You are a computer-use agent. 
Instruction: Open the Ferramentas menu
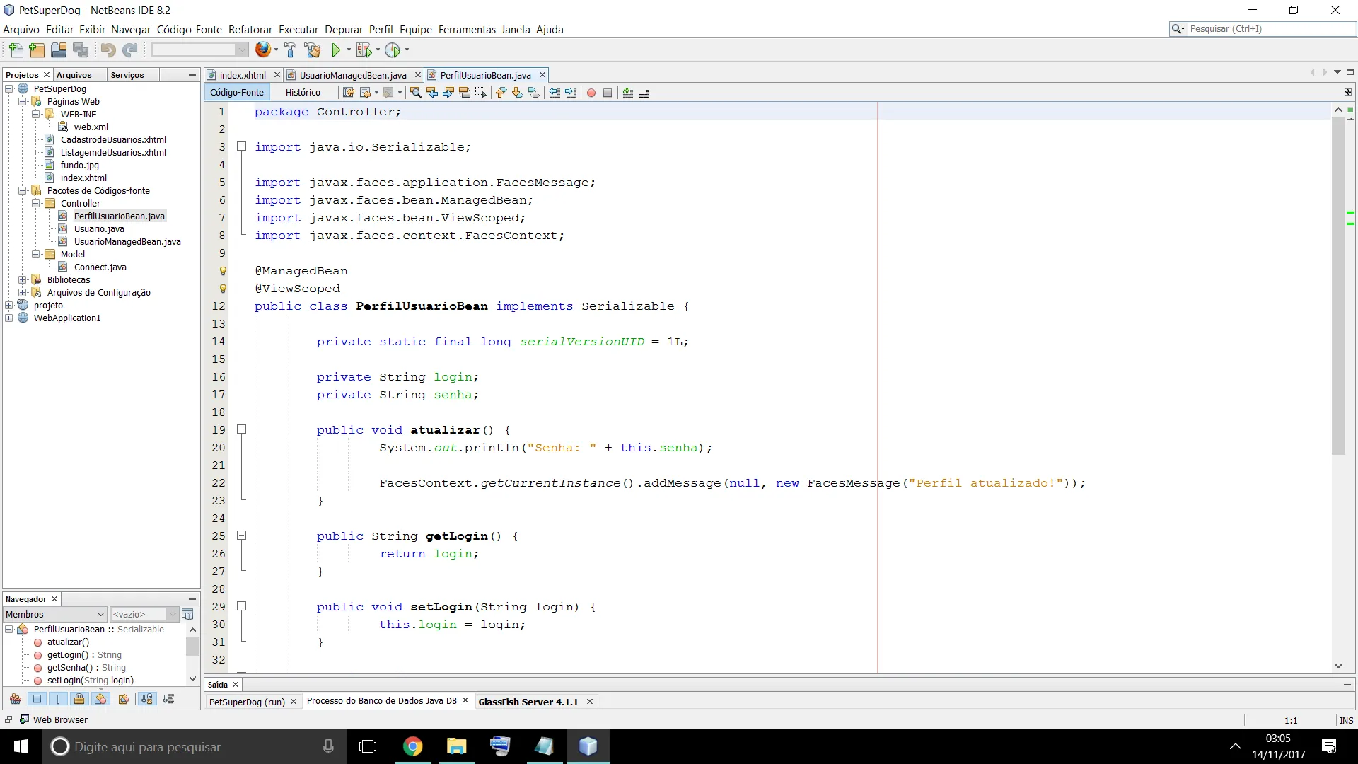coord(467,30)
